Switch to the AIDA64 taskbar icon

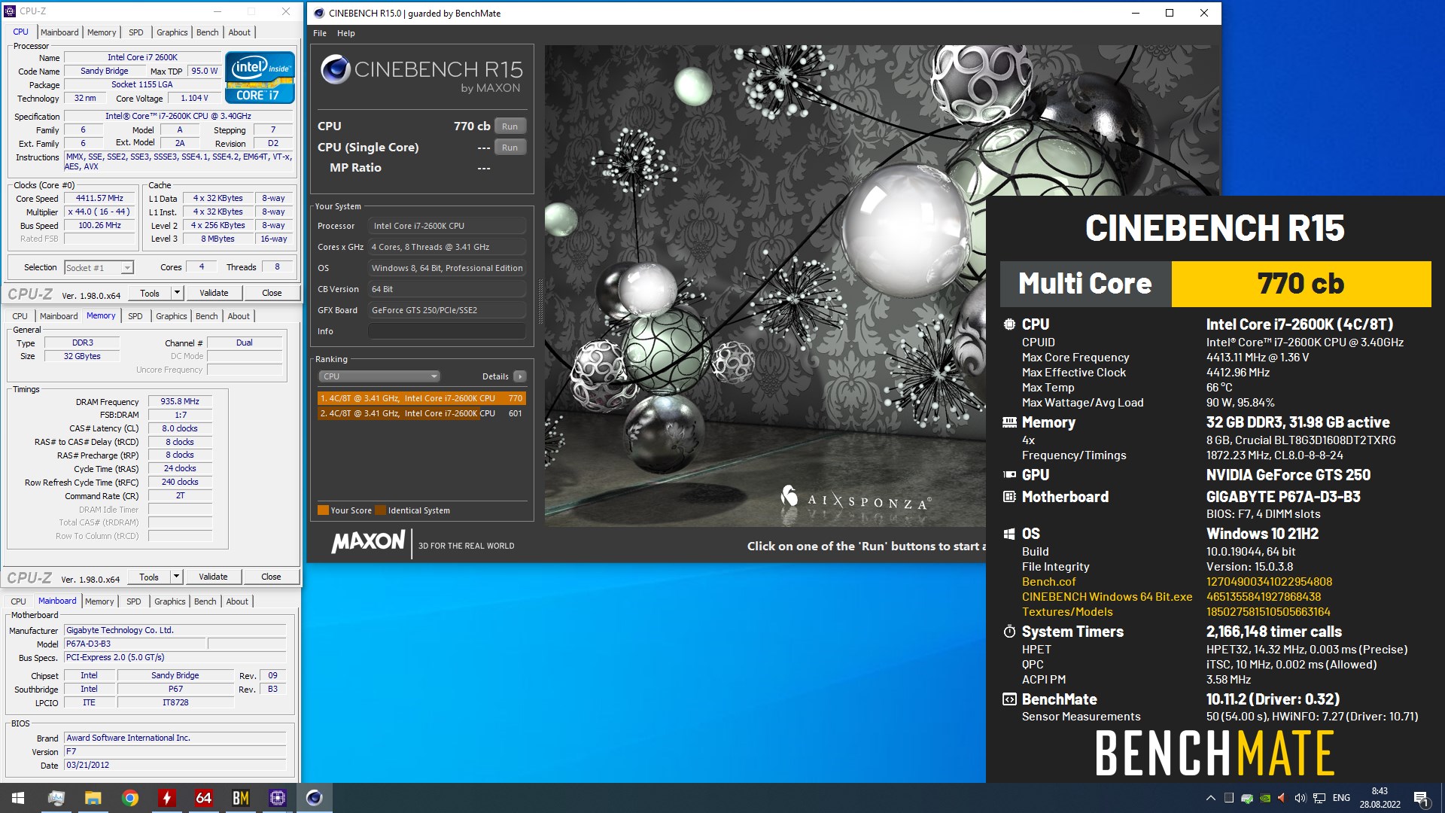203,798
